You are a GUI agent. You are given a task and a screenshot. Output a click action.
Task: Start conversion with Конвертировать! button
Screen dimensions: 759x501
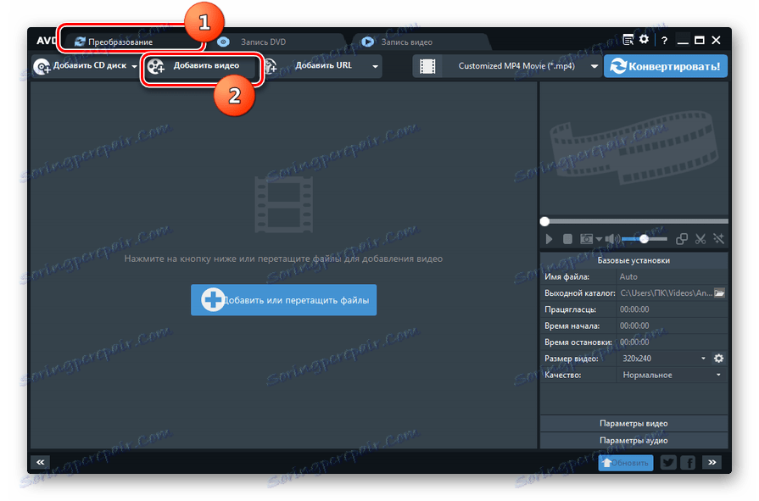point(666,66)
